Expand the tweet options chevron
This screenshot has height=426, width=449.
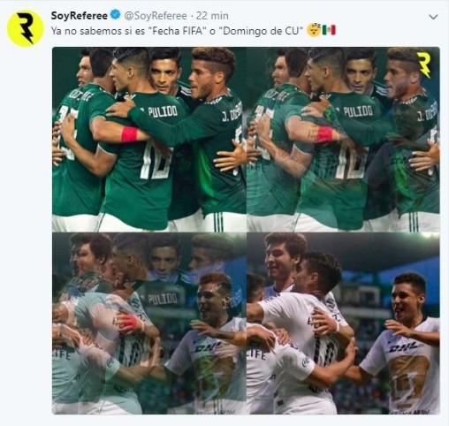pyautogui.click(x=433, y=17)
